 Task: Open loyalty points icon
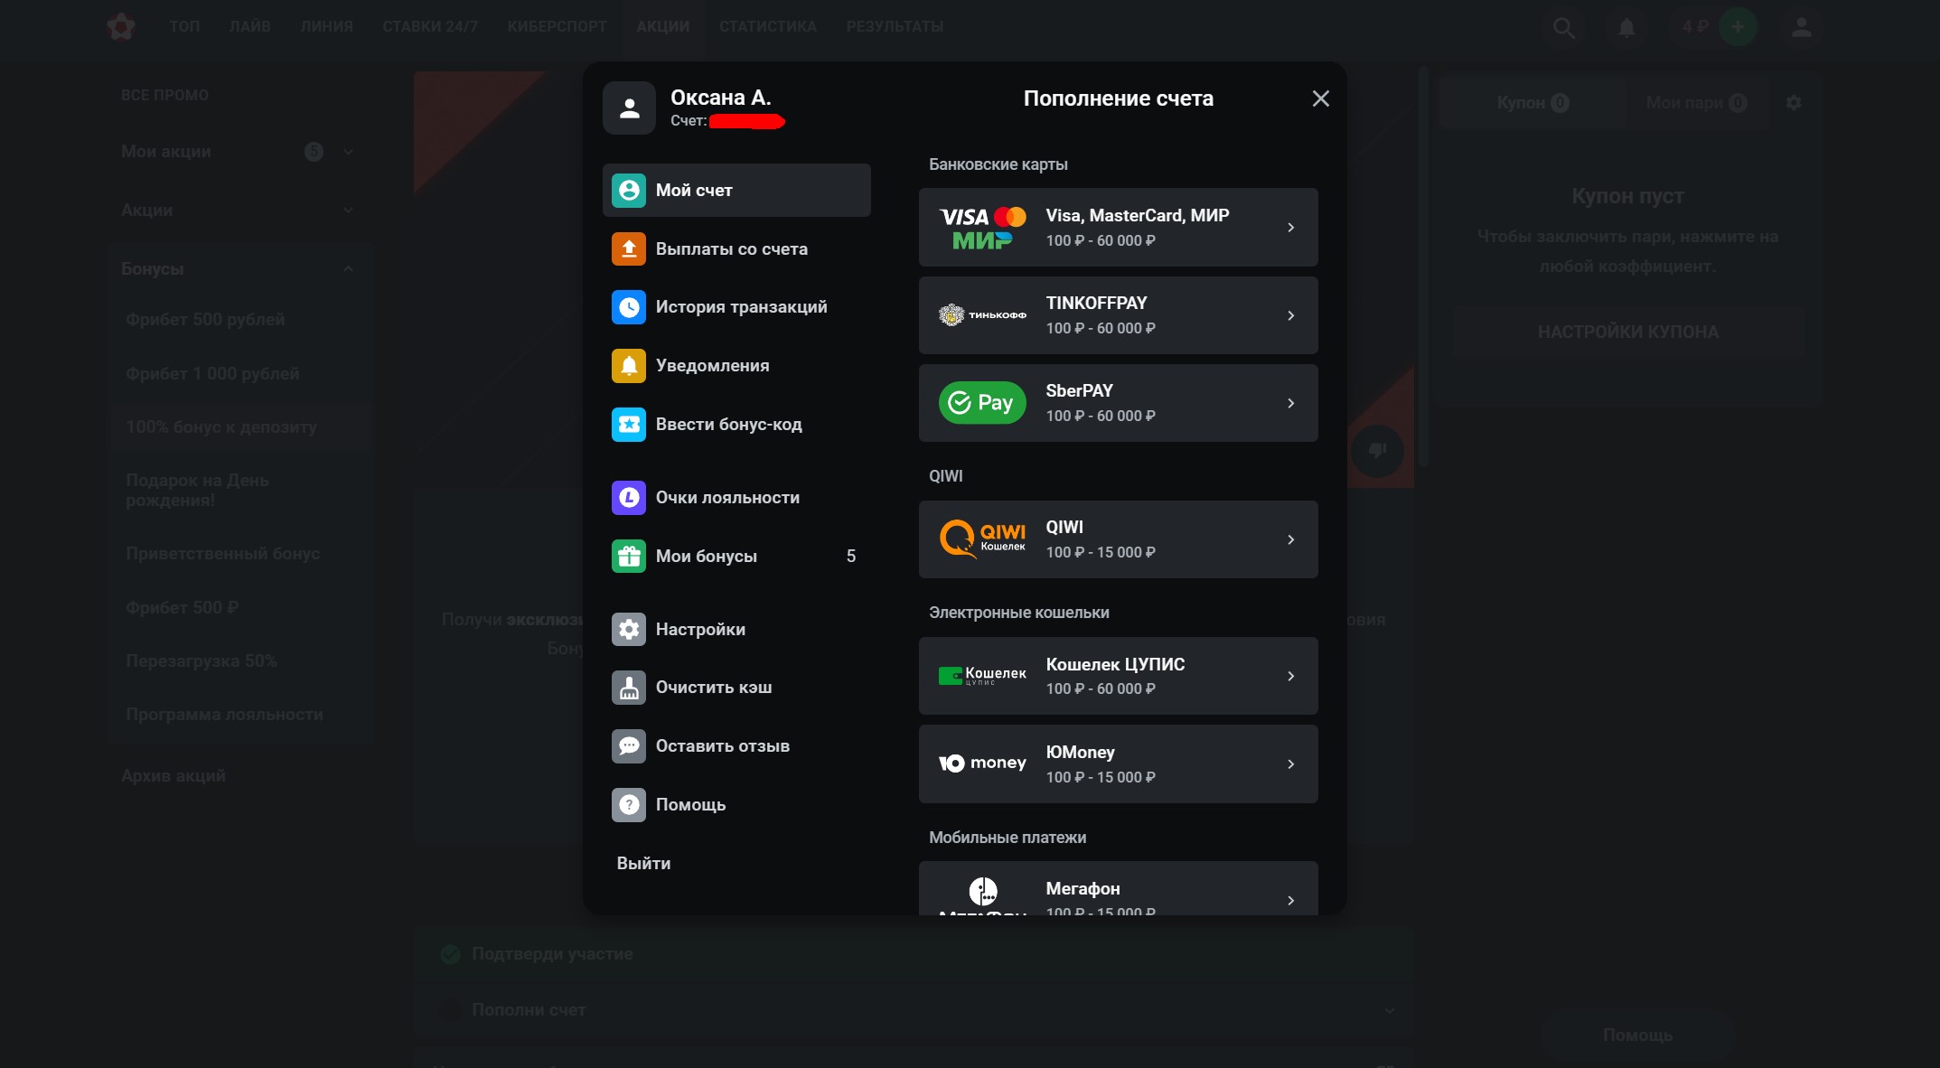628,498
